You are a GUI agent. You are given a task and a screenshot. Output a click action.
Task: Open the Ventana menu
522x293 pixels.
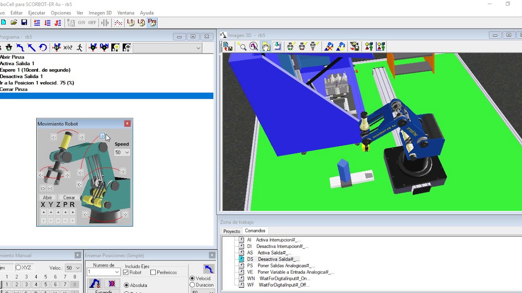(126, 13)
